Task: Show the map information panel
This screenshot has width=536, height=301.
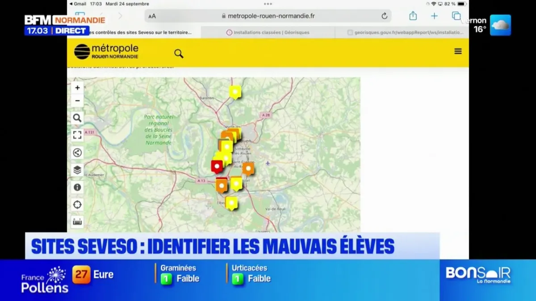Action: [x=77, y=187]
